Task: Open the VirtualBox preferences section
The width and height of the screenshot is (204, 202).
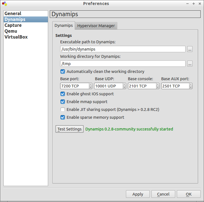Action: pos(26,37)
